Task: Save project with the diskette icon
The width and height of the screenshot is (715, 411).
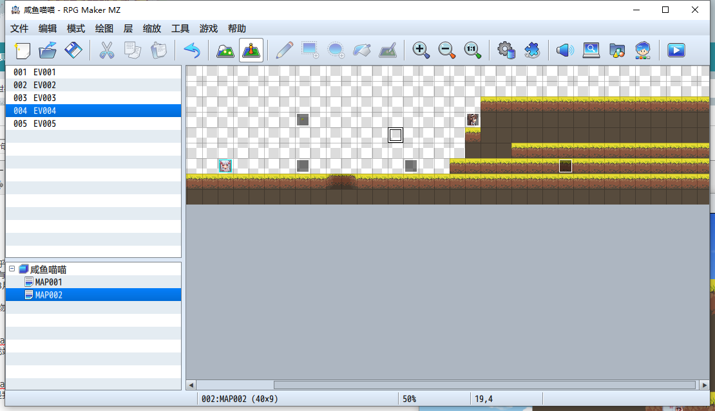Action: (73, 50)
